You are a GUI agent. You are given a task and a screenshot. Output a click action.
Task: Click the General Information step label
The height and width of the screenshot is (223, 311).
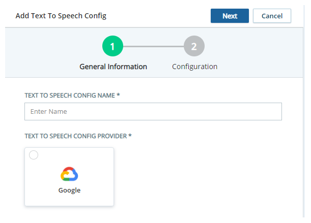(114, 67)
